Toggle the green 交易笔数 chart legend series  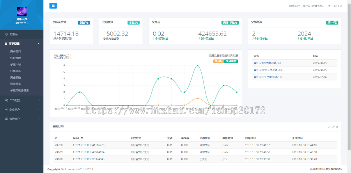coord(231,61)
